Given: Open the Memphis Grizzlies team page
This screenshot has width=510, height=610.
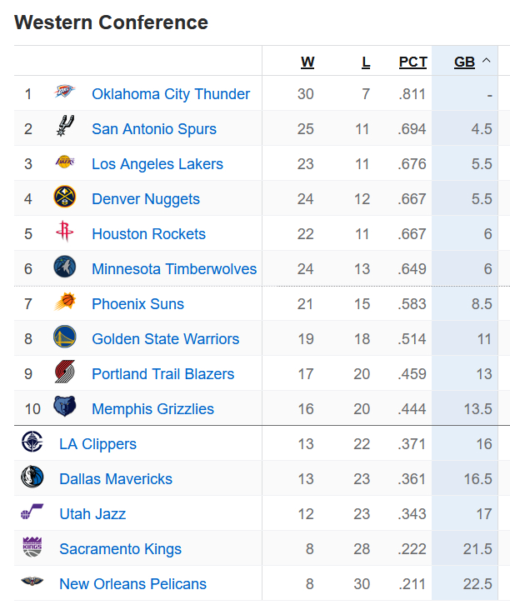Looking at the screenshot, I should click(152, 408).
